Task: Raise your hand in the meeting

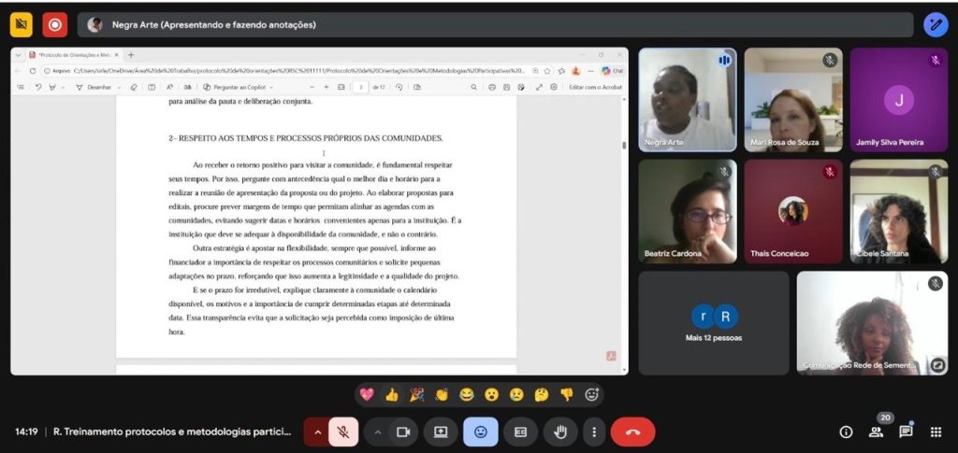Action: coord(561,432)
